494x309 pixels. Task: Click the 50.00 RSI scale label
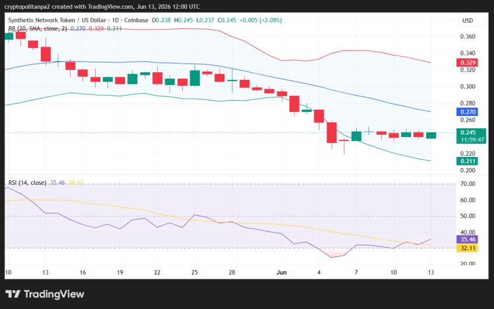tap(468, 216)
